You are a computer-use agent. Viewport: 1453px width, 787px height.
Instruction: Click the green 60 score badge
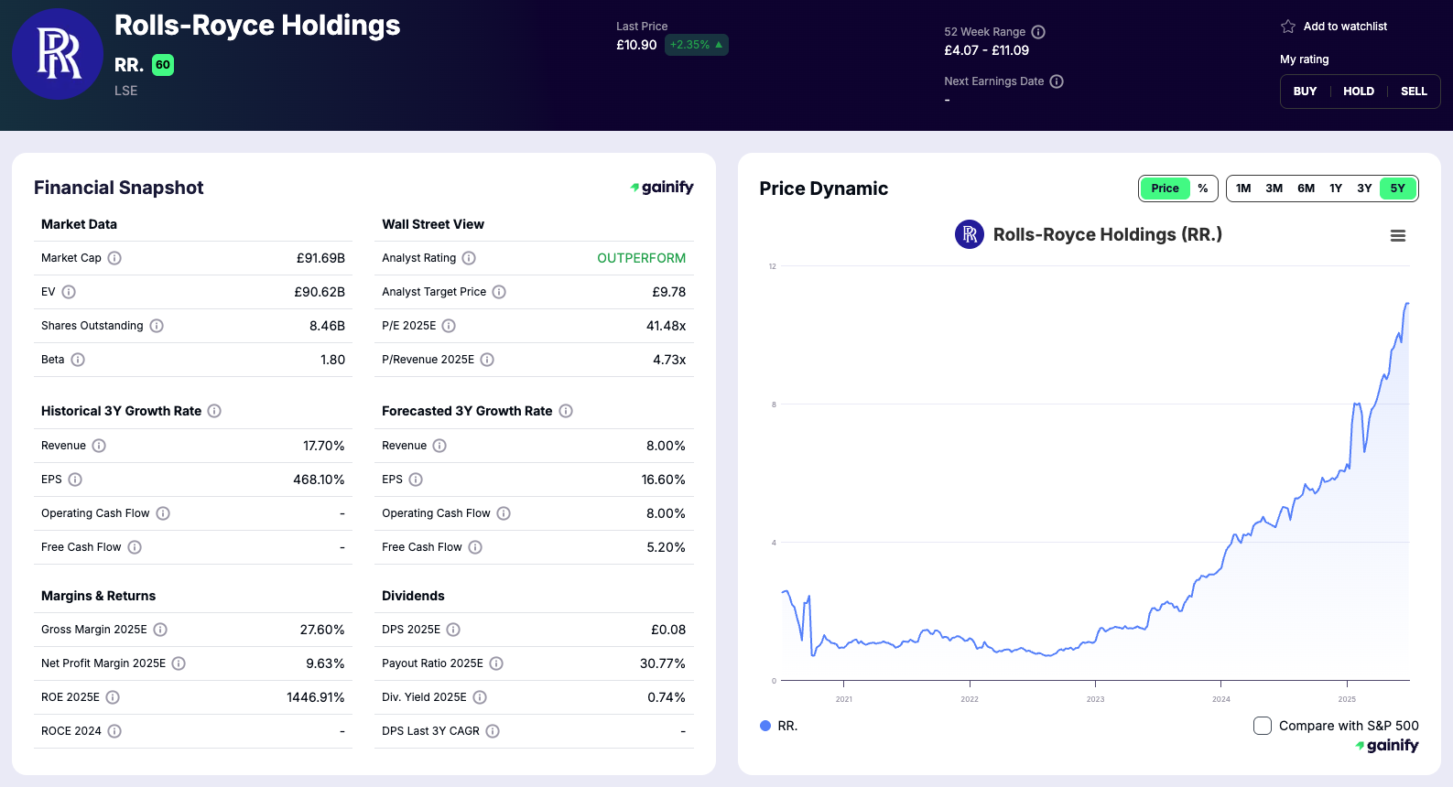[x=163, y=65]
